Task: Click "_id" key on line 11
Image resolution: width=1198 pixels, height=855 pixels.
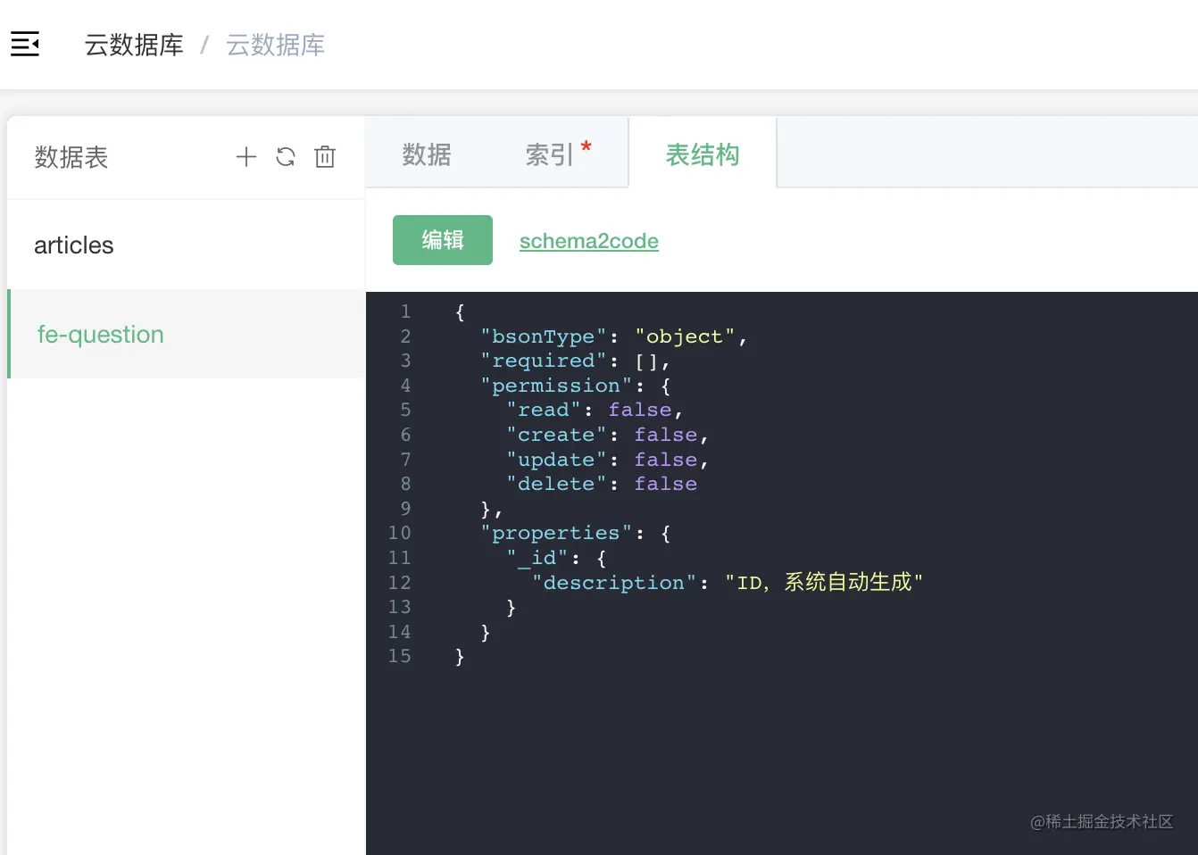Action: 537,558
